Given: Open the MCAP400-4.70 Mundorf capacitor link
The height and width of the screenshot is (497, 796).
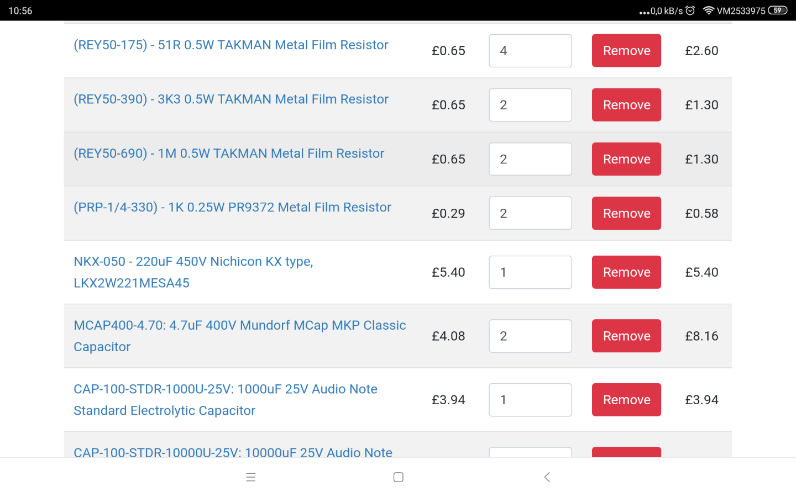Looking at the screenshot, I should 240,336.
